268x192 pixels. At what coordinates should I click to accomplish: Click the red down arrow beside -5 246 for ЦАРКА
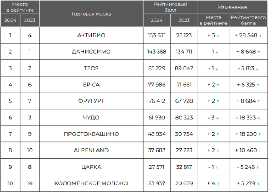(258, 168)
